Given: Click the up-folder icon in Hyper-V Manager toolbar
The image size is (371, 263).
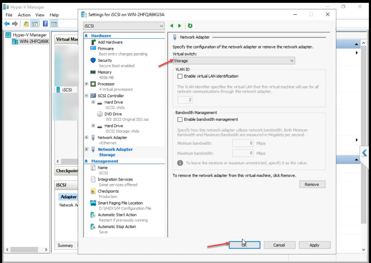Looking at the screenshot, I should tap(26, 24).
